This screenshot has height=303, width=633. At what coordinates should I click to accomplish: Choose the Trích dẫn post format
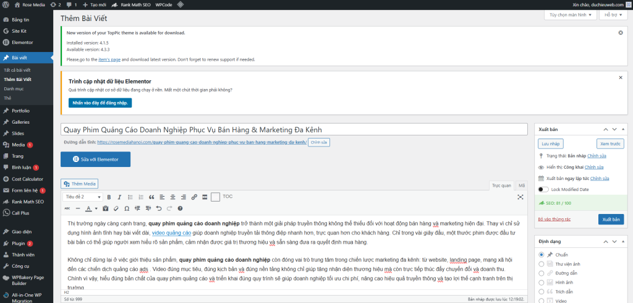coord(542,291)
